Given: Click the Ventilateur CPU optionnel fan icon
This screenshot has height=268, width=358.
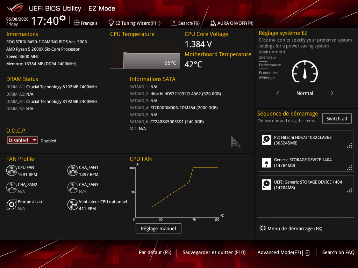Looking at the screenshot, I should (x=73, y=204).
